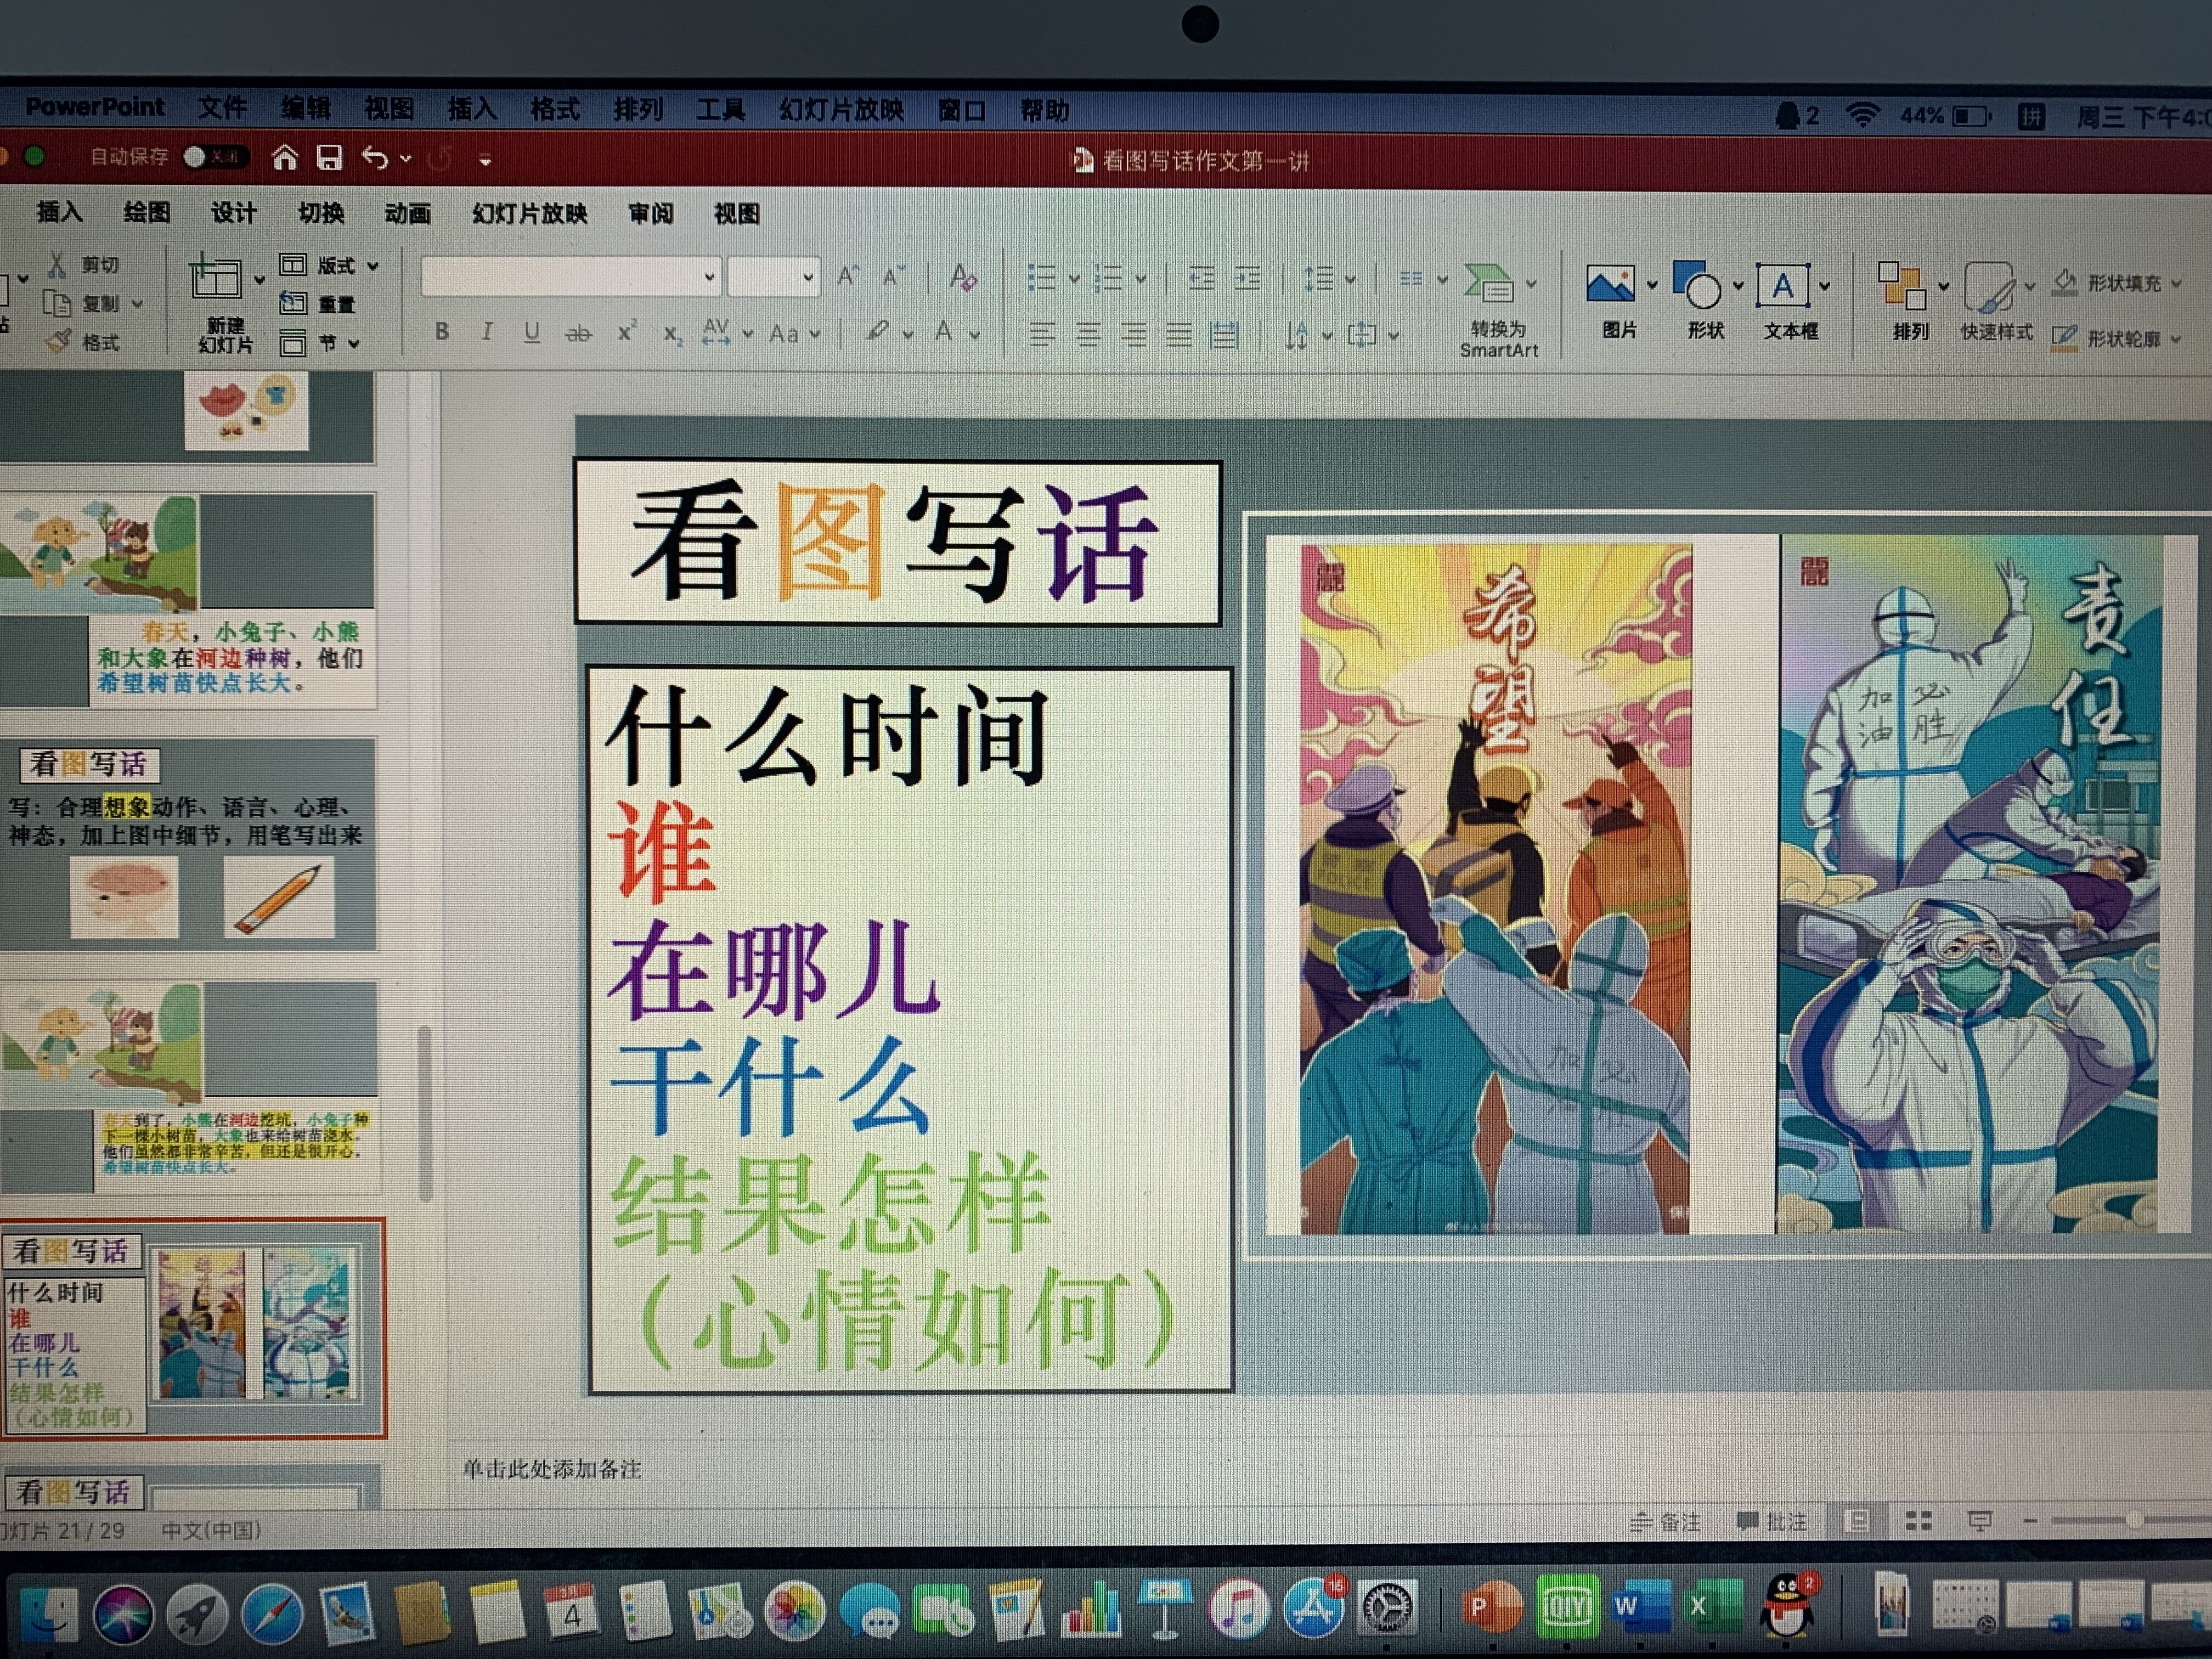Expand the Section (节) dropdown

tap(354, 344)
